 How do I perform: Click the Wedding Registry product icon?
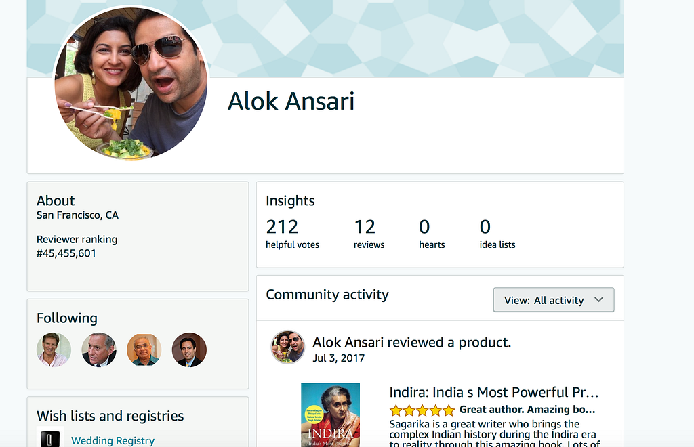point(48,438)
